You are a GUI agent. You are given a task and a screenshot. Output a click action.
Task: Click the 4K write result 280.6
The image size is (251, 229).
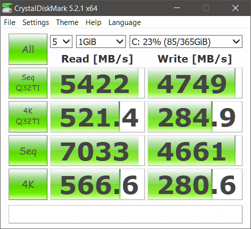[195, 184]
